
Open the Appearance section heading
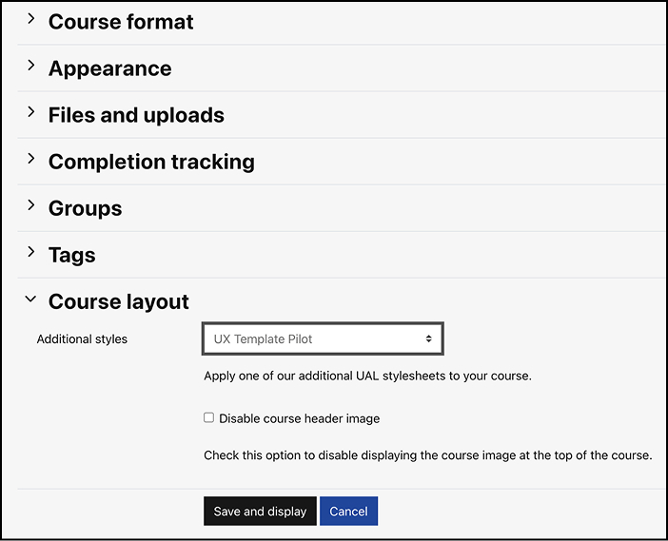(x=110, y=68)
